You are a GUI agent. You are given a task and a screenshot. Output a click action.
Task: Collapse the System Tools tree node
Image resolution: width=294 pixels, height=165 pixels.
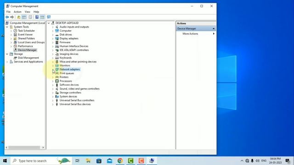(7, 27)
